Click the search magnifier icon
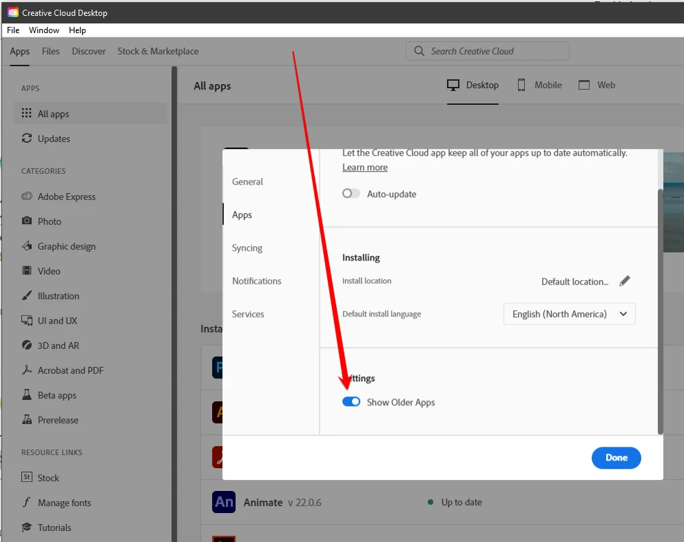 419,51
